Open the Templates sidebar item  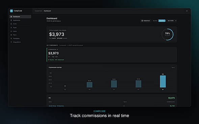click(20, 38)
